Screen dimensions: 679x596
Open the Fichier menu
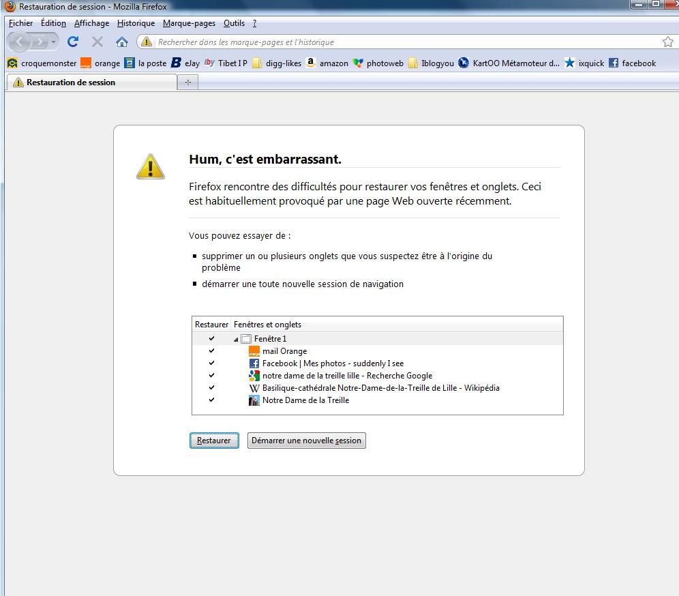click(20, 23)
